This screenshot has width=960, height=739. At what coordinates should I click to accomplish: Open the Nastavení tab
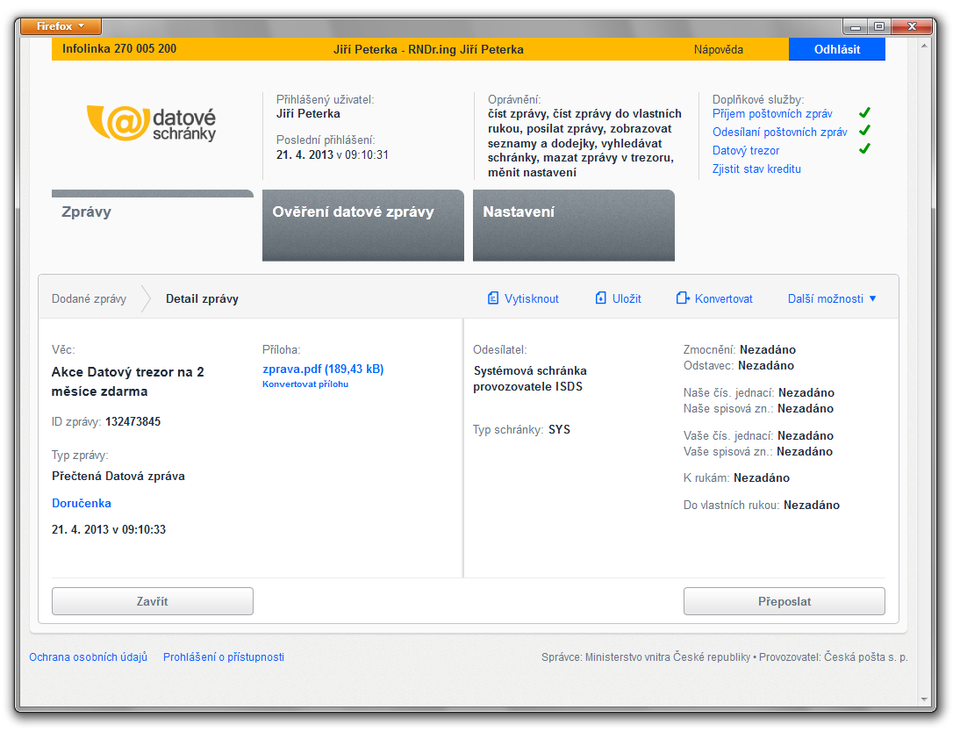(574, 225)
